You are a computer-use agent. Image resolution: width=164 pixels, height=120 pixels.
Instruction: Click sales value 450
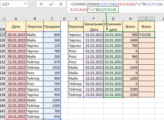pyautogui.click(x=52, y=89)
